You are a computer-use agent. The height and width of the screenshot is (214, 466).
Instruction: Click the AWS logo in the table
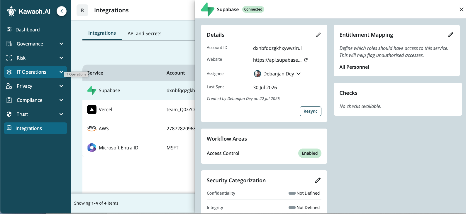coord(92,128)
